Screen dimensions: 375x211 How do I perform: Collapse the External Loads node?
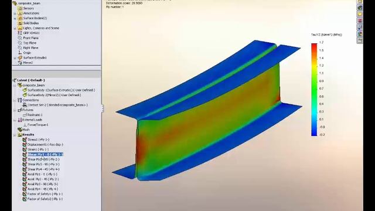click(15, 120)
